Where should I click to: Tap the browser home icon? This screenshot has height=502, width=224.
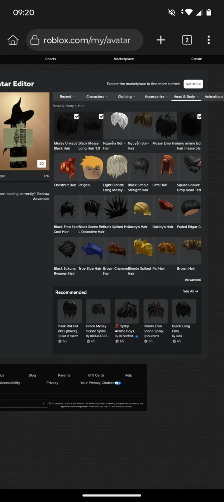click(x=13, y=40)
